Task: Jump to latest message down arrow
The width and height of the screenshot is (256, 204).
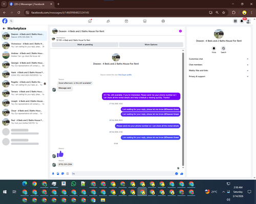Action: [183, 168]
